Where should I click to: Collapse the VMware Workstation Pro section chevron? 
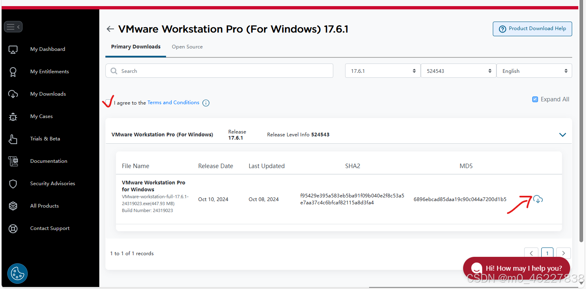(x=563, y=135)
